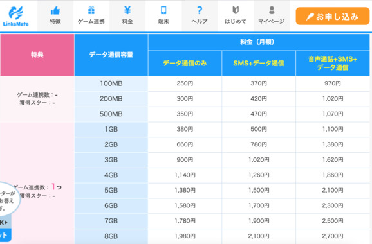Click the 音声通話+SMS+データ通信 column header

point(333,63)
